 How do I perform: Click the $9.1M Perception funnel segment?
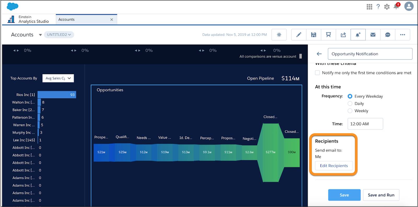207,152
